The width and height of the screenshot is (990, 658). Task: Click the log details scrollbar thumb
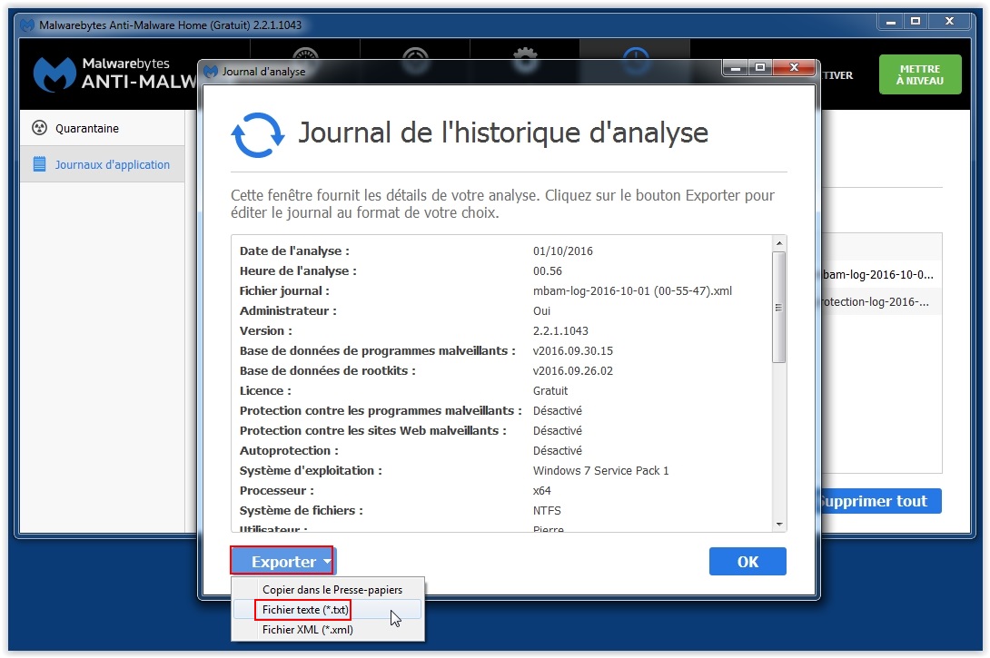tap(779, 308)
